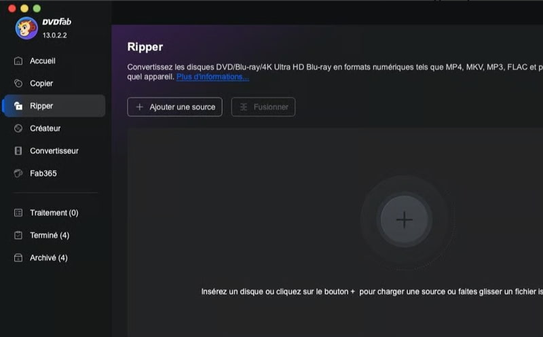Click the DVDFab brand name text
This screenshot has width=543, height=337.
pos(57,22)
